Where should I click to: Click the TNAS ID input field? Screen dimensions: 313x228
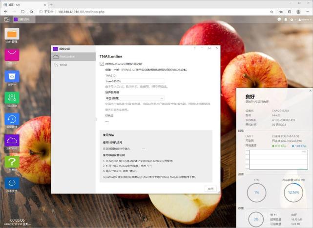pos(135,81)
